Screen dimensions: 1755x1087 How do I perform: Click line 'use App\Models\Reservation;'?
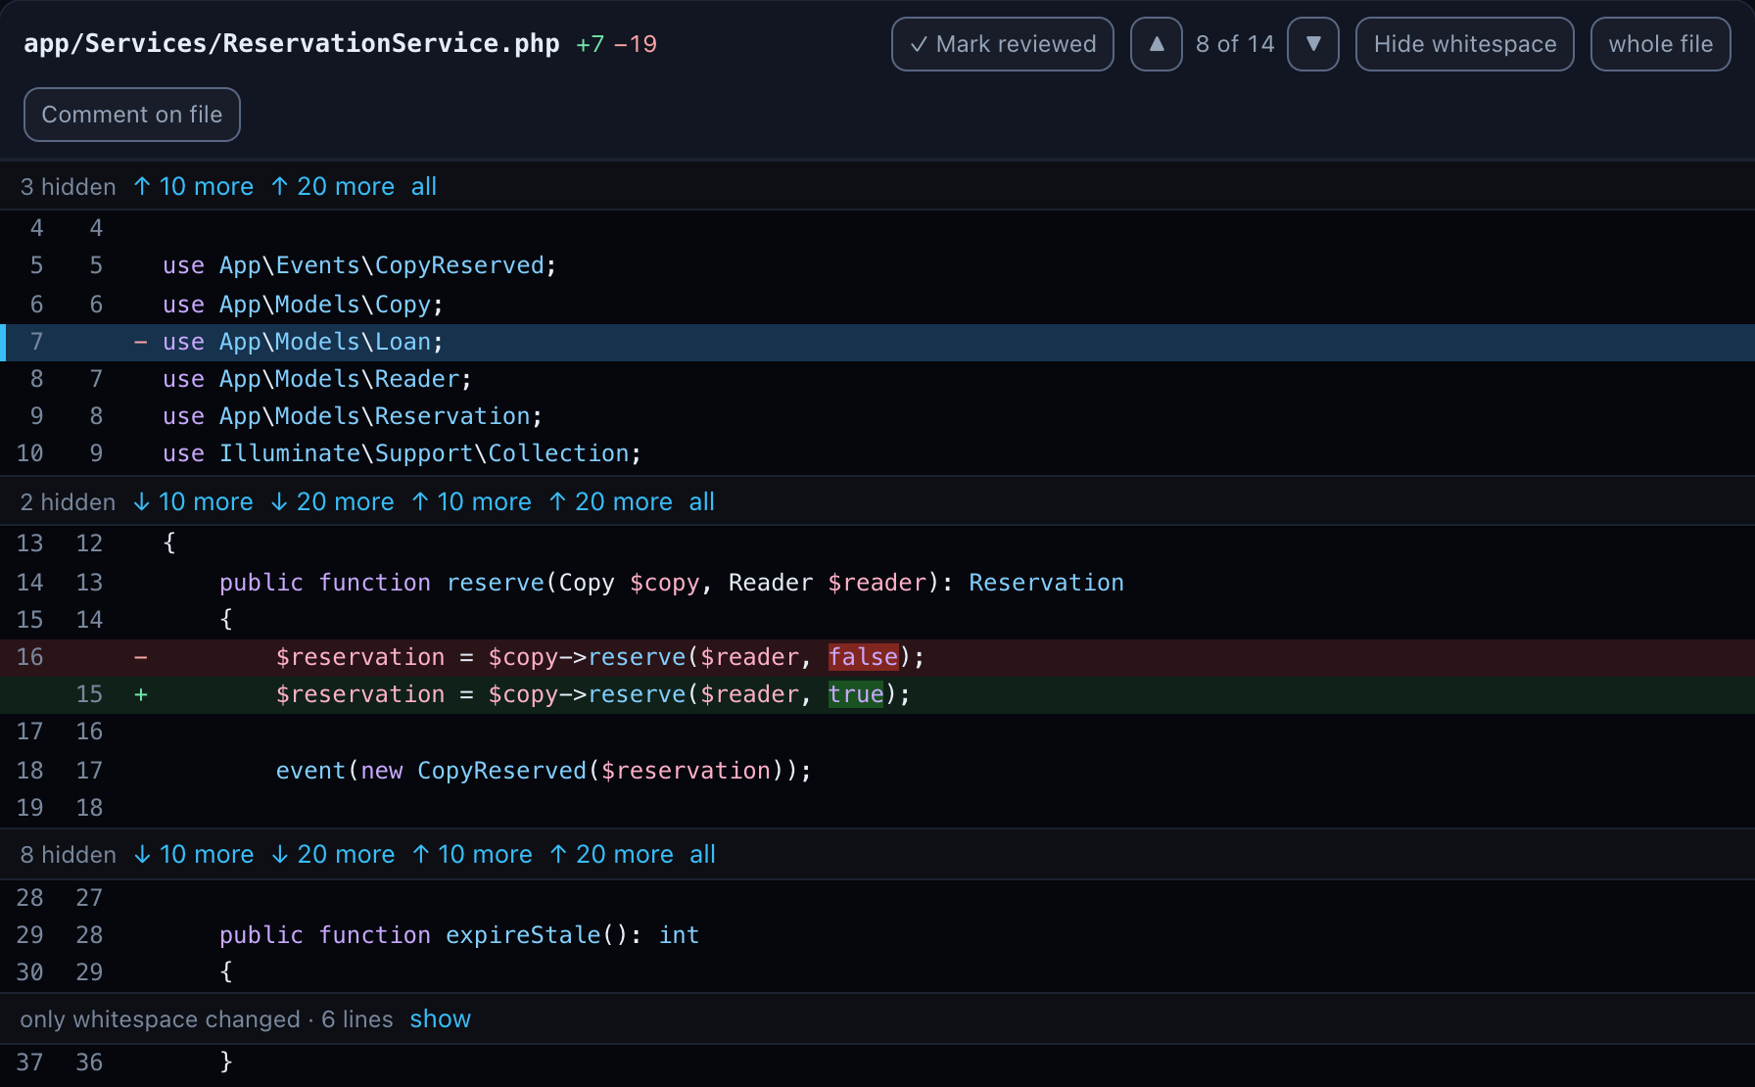[877, 416]
